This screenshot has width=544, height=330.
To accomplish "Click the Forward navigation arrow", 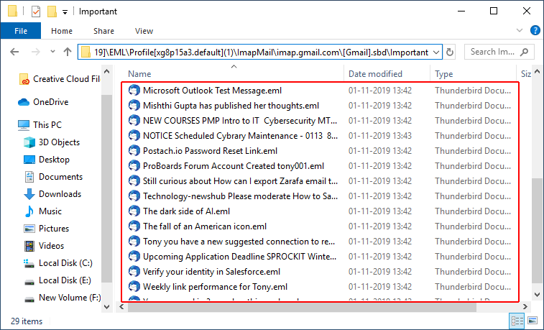I will pos(35,52).
